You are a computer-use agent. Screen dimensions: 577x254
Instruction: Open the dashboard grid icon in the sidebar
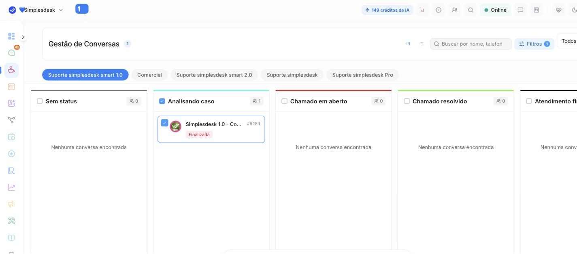tap(11, 36)
